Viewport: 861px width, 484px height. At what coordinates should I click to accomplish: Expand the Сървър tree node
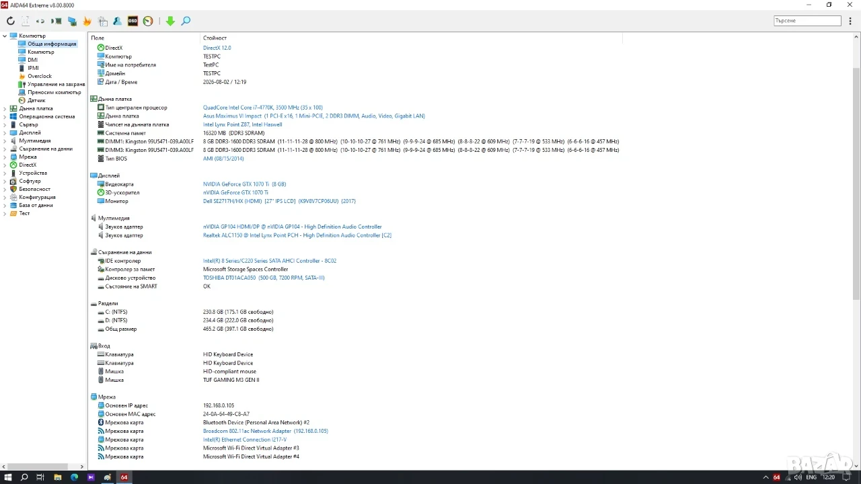5,124
